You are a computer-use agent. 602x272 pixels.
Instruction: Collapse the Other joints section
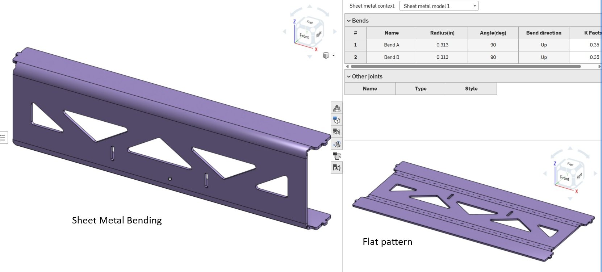pyautogui.click(x=349, y=76)
